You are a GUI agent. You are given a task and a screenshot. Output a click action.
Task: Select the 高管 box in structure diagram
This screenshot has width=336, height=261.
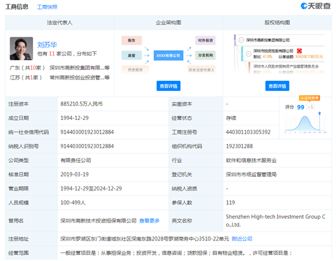[132, 55]
